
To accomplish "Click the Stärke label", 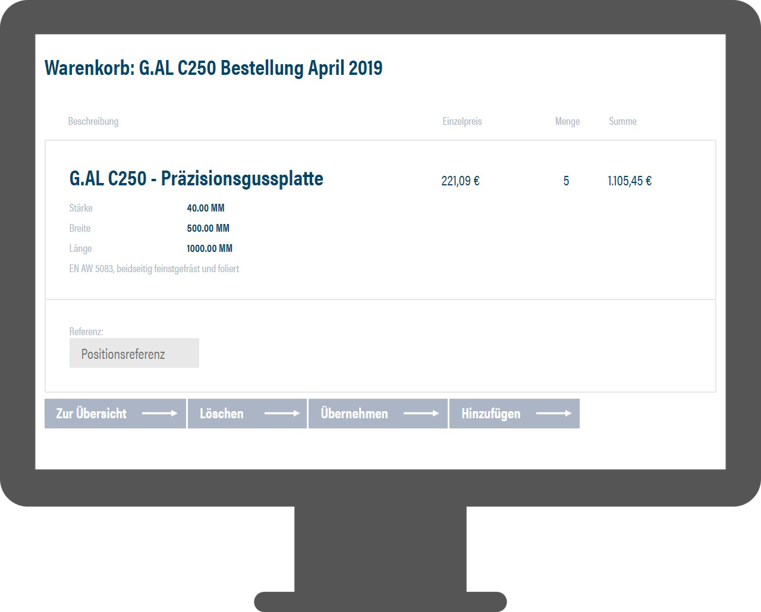I will (x=81, y=208).
